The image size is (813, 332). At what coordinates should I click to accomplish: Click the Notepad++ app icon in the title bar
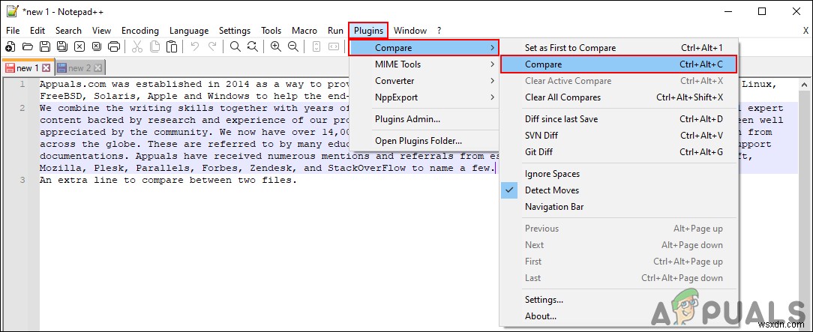coord(12,11)
